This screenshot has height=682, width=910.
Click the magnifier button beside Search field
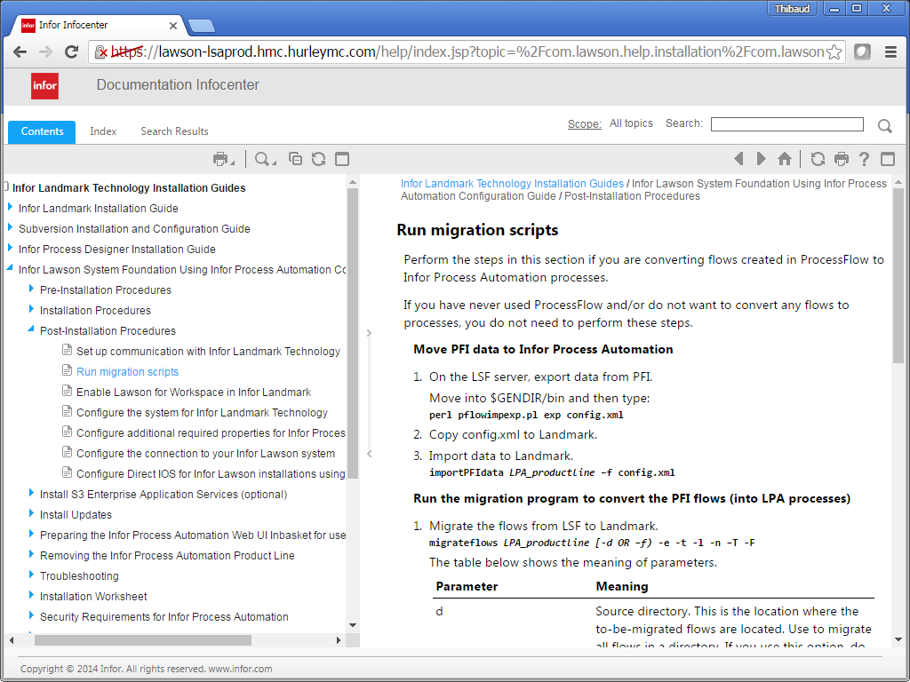tap(884, 126)
